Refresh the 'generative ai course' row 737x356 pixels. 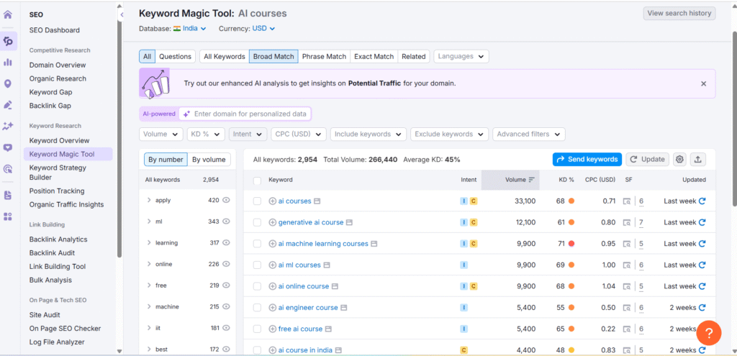702,222
